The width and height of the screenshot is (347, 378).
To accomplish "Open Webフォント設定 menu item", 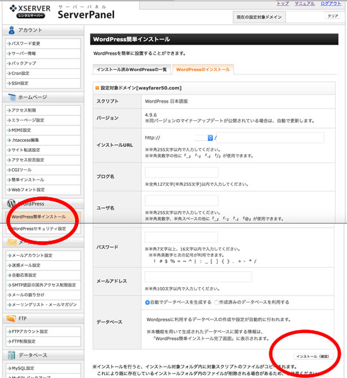I will (43, 190).
